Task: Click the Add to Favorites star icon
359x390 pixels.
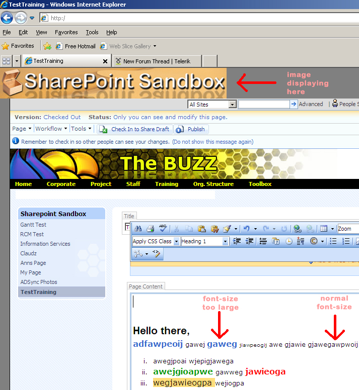Action: click(47, 46)
